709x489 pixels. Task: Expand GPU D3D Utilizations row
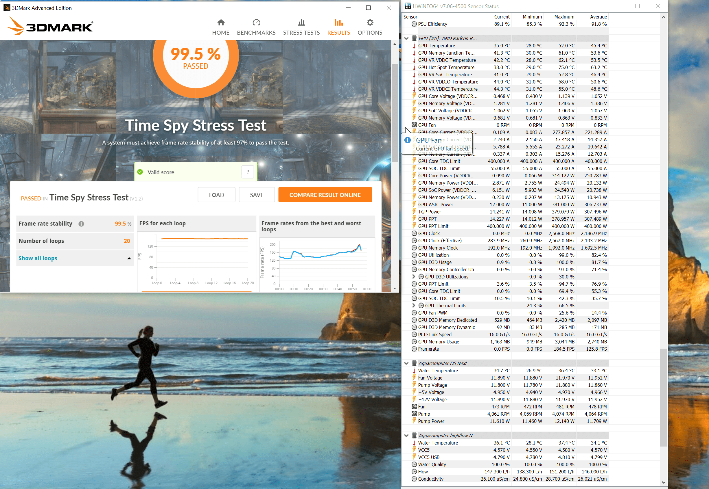(413, 277)
